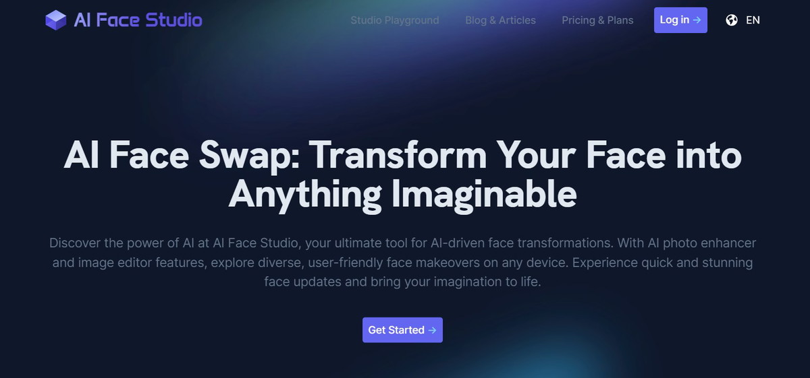The width and height of the screenshot is (810, 378).
Task: Click the purple cube logo icon
Action: (55, 20)
